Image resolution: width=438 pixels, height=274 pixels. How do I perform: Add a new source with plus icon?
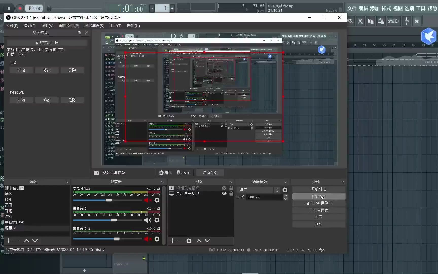click(172, 241)
